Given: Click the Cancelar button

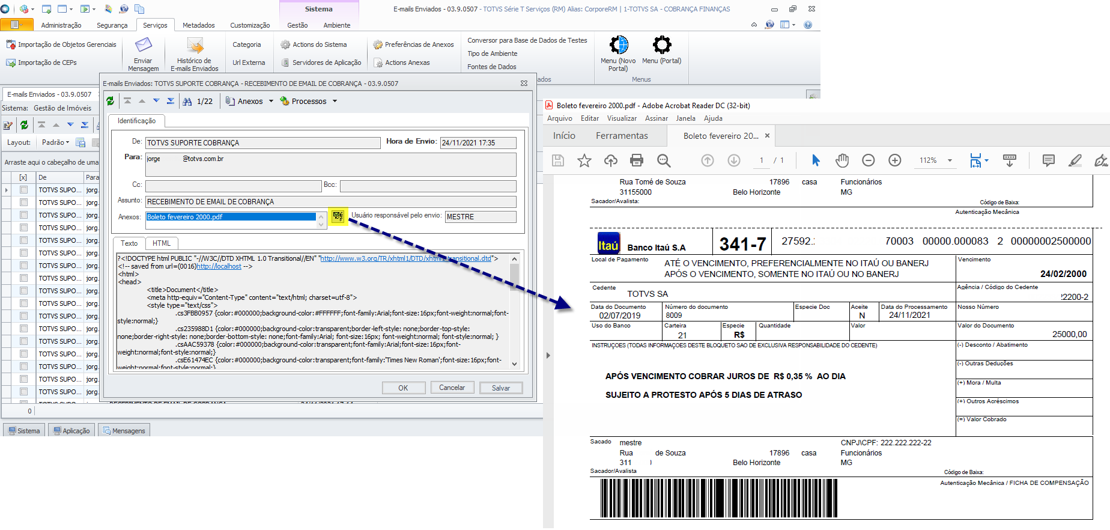Looking at the screenshot, I should (x=452, y=388).
